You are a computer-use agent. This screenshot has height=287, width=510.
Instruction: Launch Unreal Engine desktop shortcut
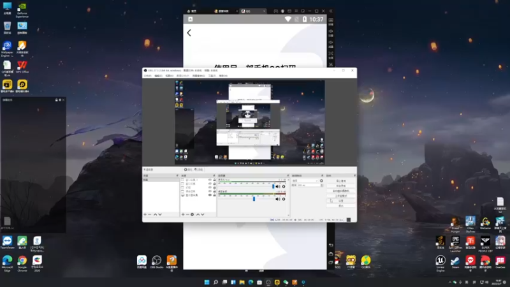click(441, 263)
